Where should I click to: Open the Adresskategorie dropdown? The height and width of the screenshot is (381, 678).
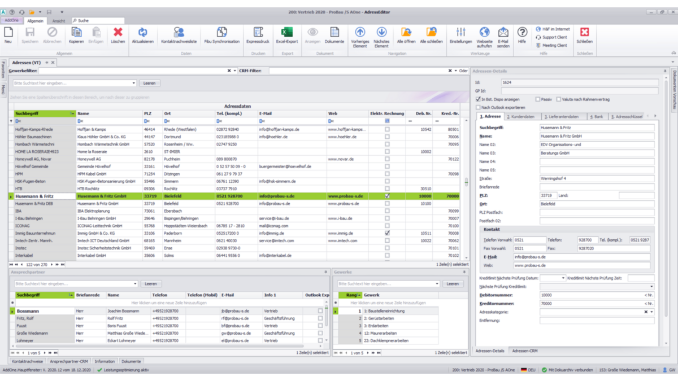(x=651, y=312)
